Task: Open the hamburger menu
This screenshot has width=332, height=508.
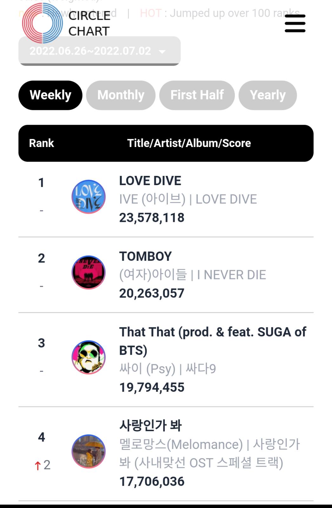Action: [295, 23]
